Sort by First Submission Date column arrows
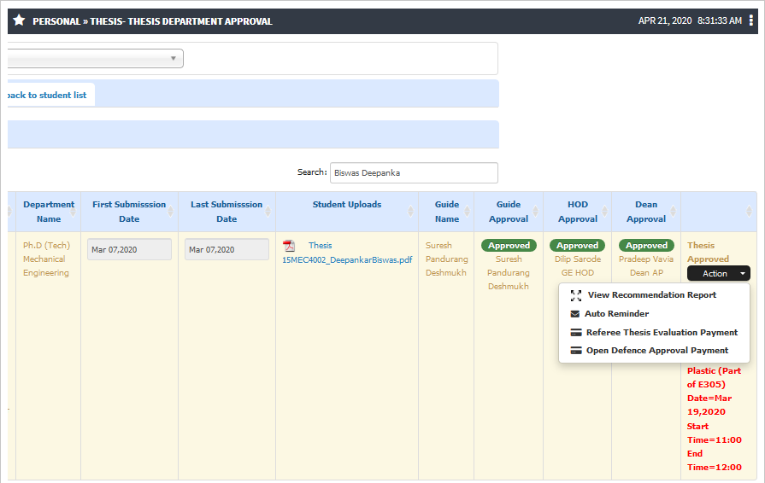 171,212
